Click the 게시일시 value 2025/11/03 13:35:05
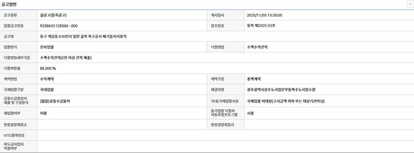 (x=264, y=15)
